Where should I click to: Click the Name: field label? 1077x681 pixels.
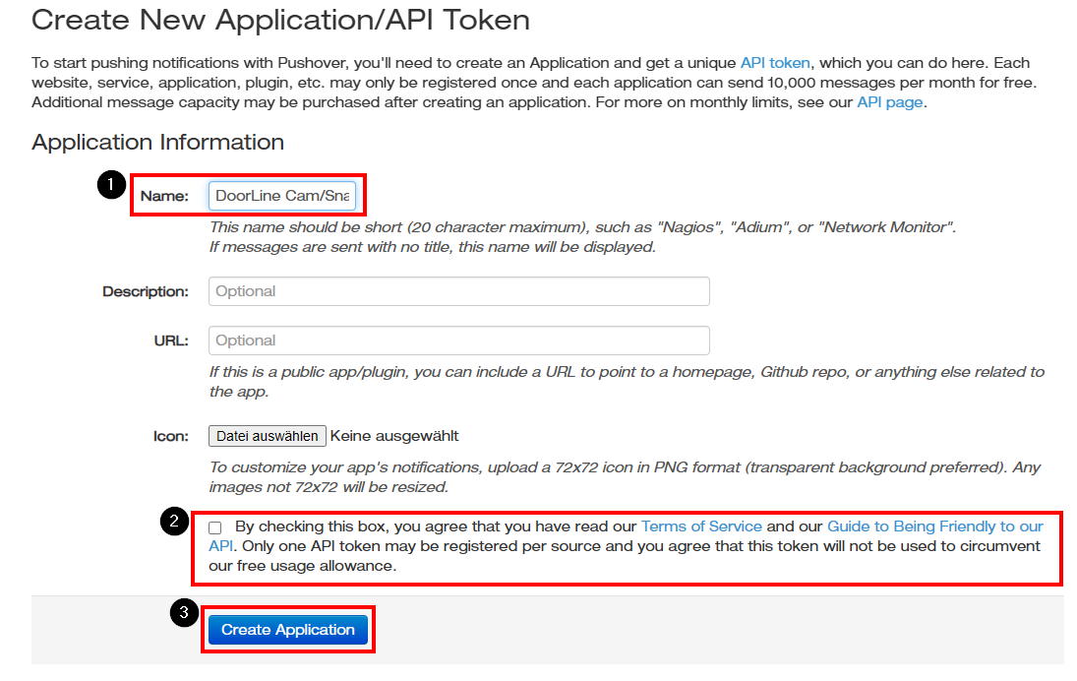[x=164, y=196]
